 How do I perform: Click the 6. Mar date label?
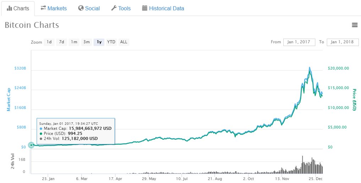(x=82, y=179)
